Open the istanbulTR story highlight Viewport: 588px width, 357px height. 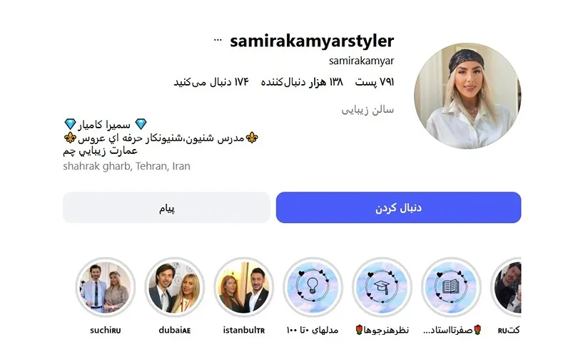[x=244, y=287]
